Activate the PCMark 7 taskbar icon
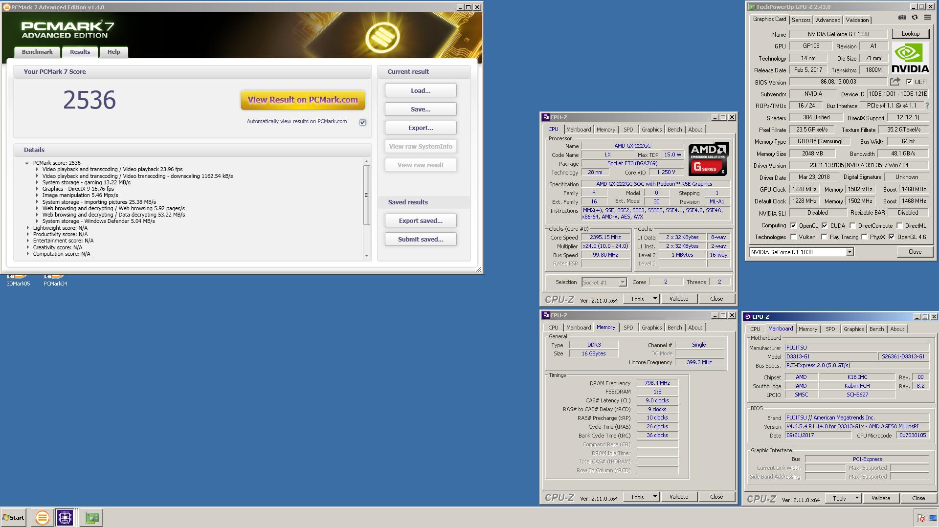This screenshot has width=939, height=528. pos(43,517)
